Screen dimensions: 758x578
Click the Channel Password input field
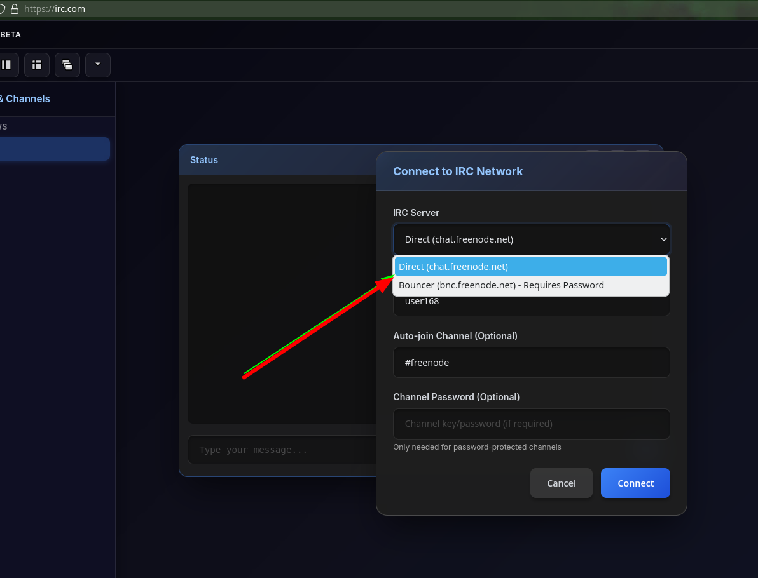531,424
